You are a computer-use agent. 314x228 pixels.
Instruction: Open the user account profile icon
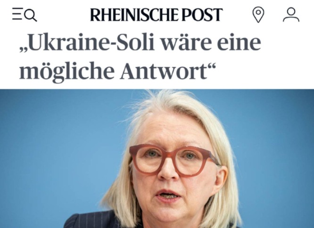click(291, 15)
